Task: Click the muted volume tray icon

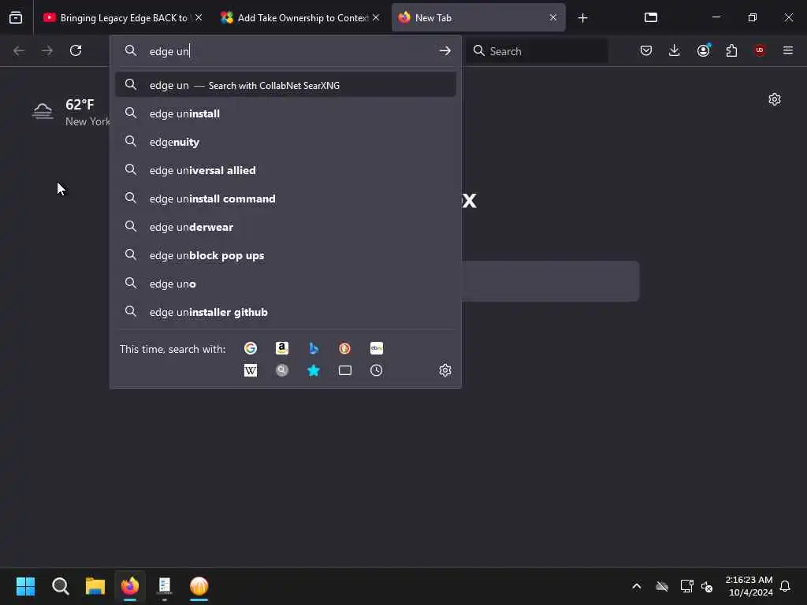Action: coord(708,586)
